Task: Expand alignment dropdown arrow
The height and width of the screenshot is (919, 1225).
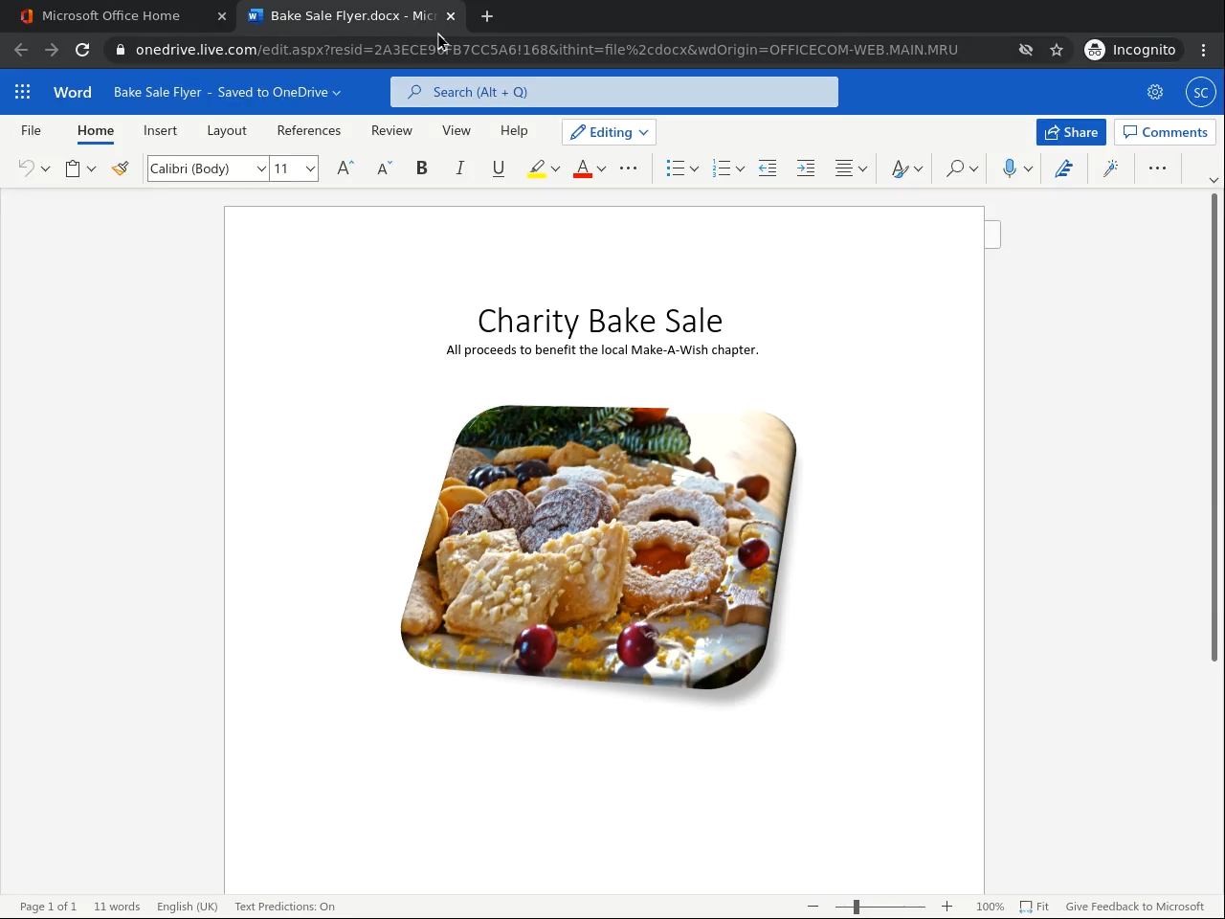Action: pos(862,168)
